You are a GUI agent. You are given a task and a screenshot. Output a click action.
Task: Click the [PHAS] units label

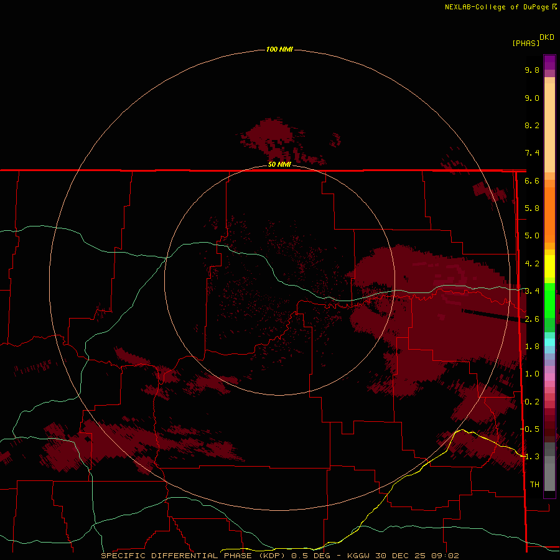(526, 43)
